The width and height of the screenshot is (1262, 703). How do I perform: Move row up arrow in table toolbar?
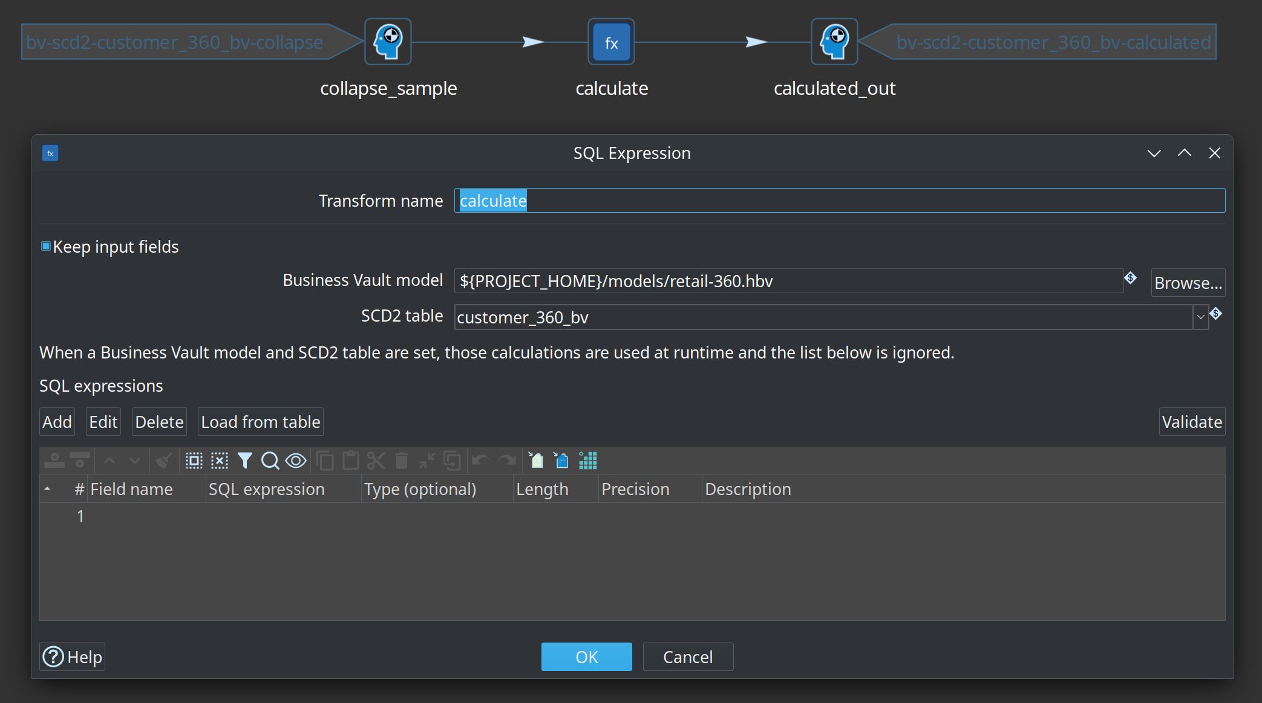coord(110,461)
